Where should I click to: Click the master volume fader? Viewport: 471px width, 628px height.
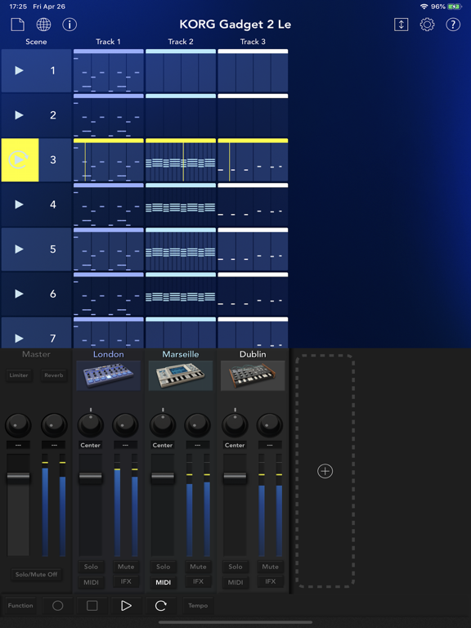[18, 478]
